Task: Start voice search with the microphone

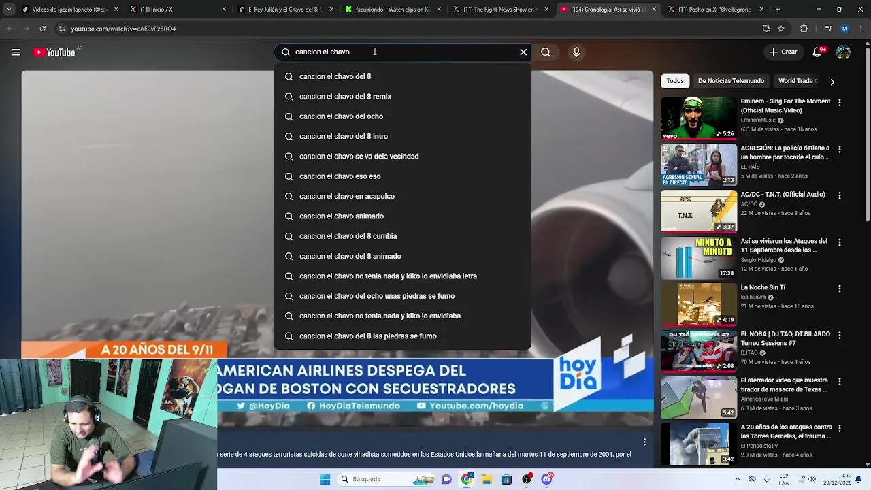Action: tap(576, 52)
